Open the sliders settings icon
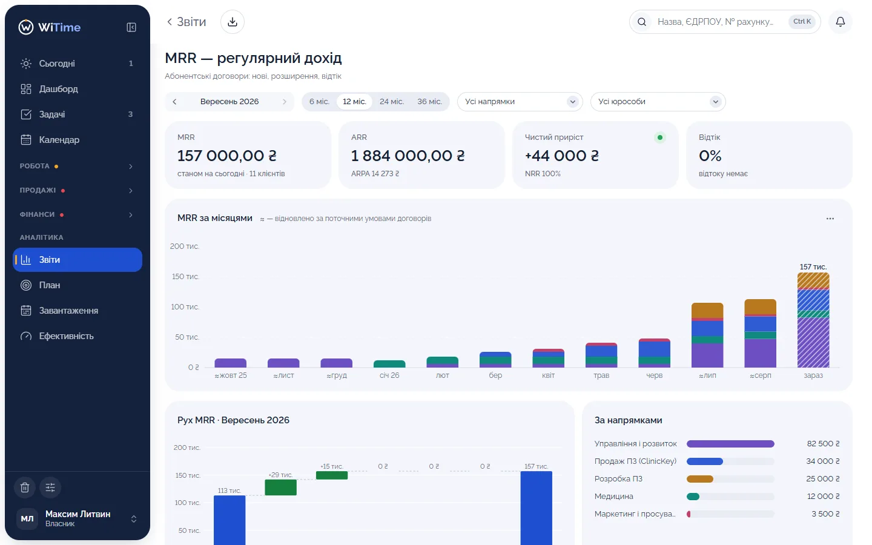872x545 pixels. (50, 487)
